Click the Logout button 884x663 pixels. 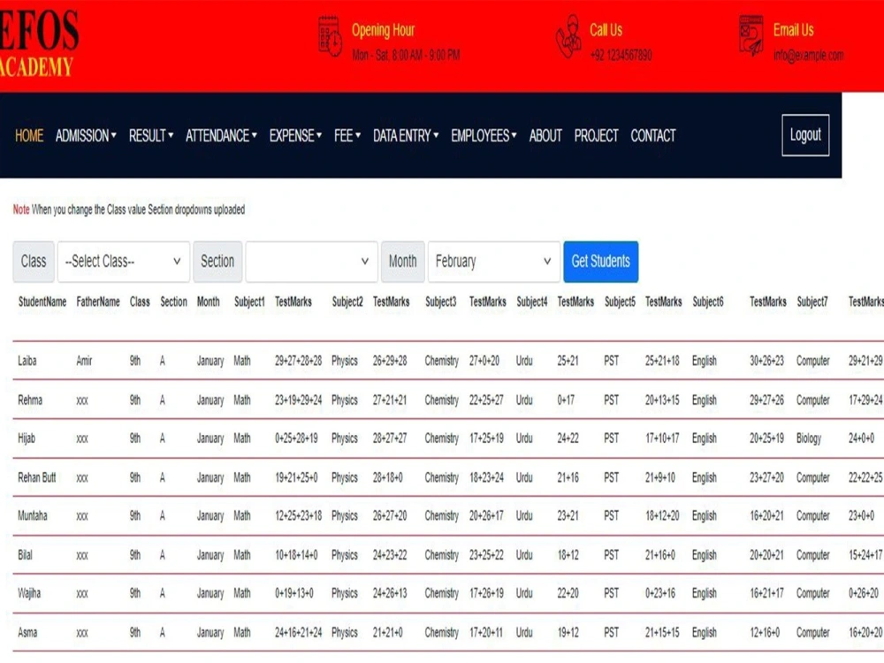coord(805,135)
